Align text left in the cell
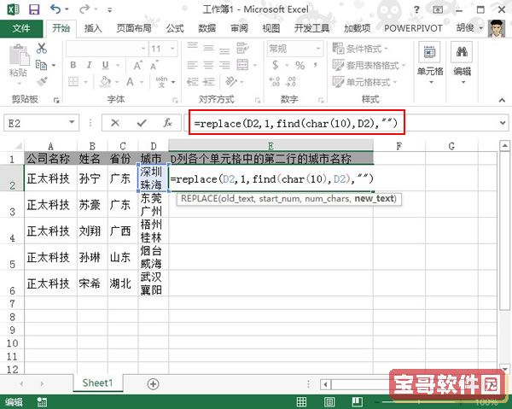 (192, 65)
